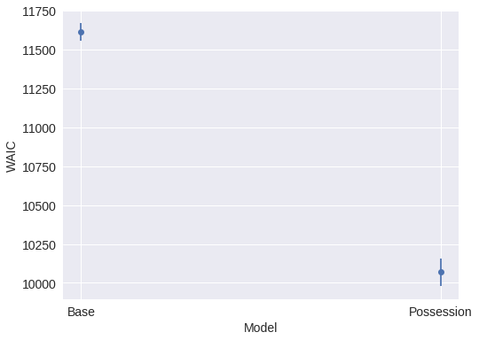Click the Model x-axis title

pos(261,328)
